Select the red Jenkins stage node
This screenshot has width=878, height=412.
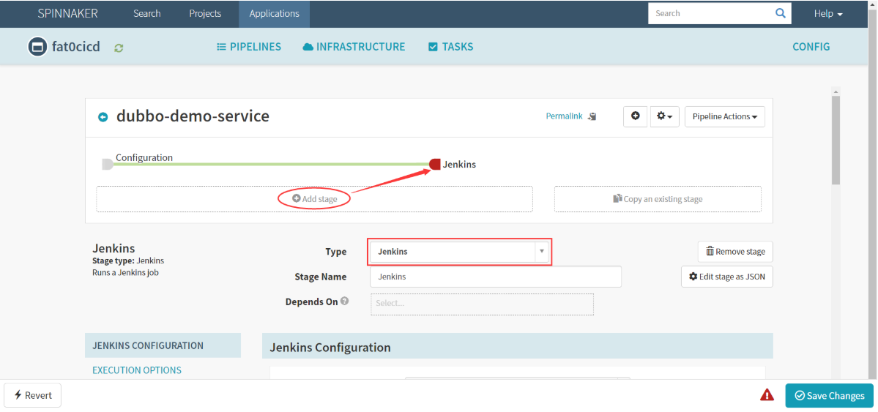coord(434,164)
